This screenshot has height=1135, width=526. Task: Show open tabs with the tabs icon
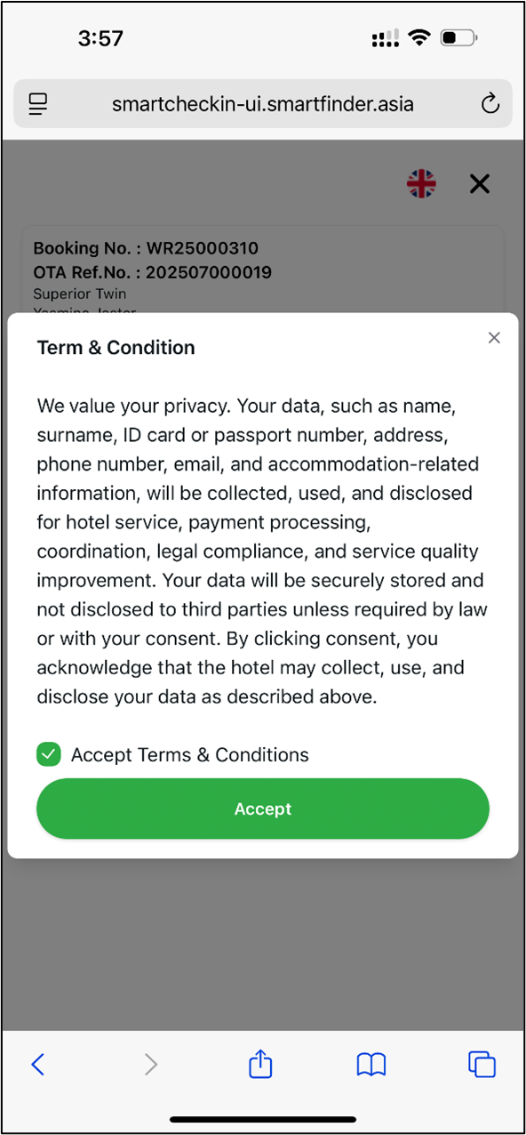pyautogui.click(x=482, y=1064)
